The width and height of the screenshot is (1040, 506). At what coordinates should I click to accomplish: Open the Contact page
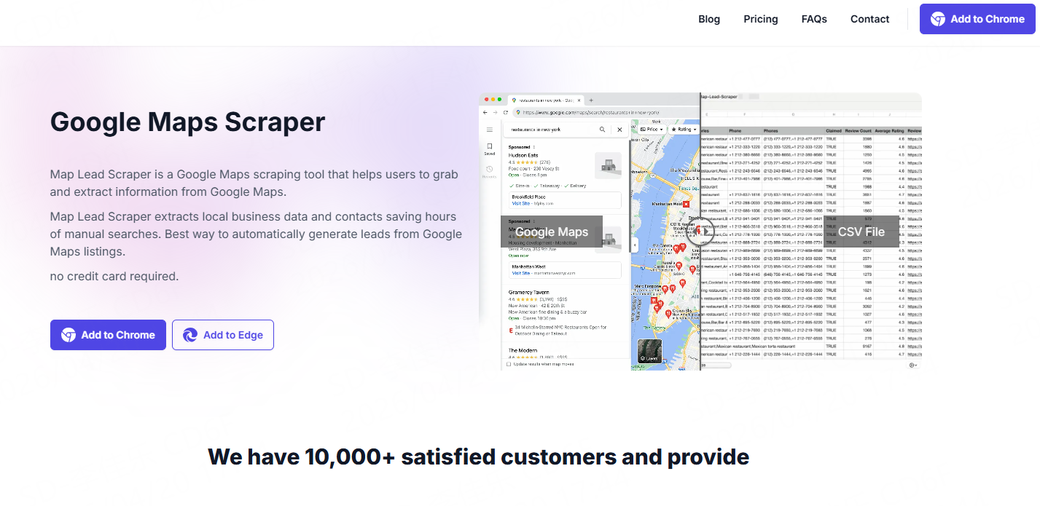869,19
